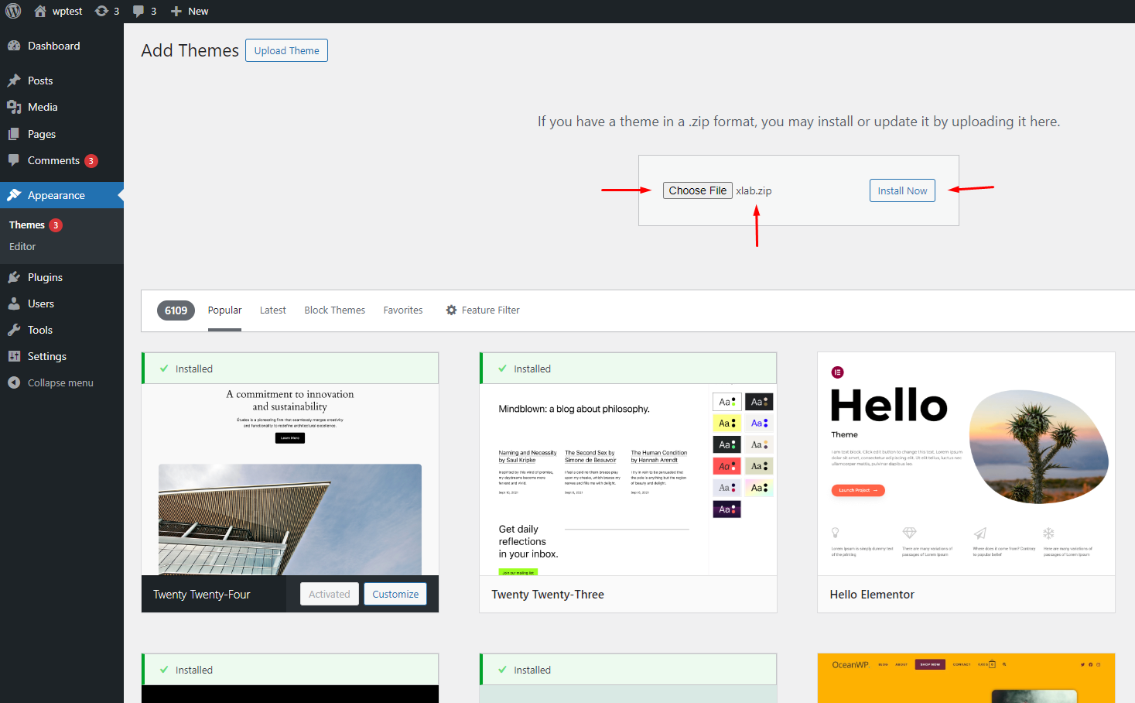This screenshot has width=1135, height=703.
Task: Click the WordPress logo icon
Action: pos(13,11)
